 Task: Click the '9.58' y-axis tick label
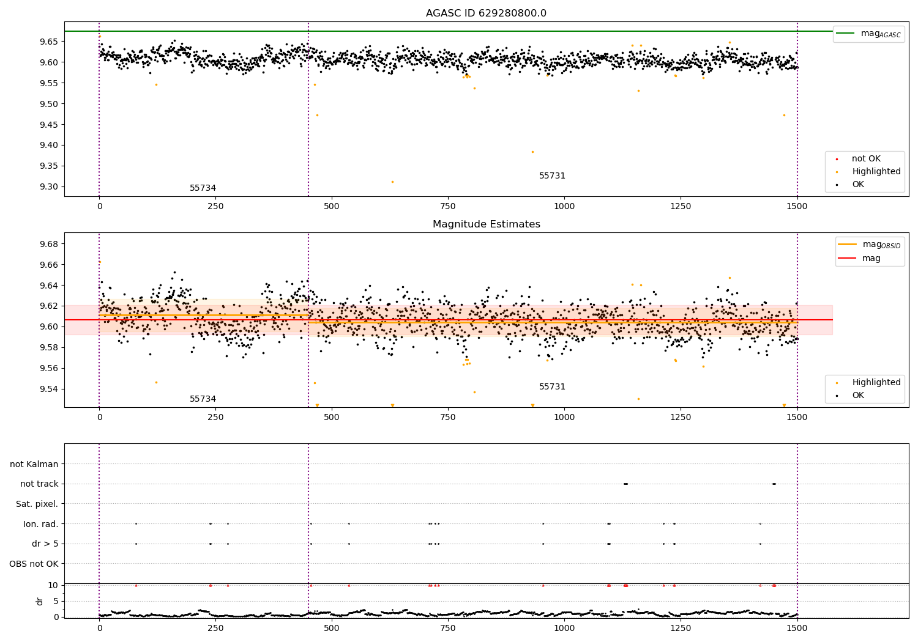48,348
